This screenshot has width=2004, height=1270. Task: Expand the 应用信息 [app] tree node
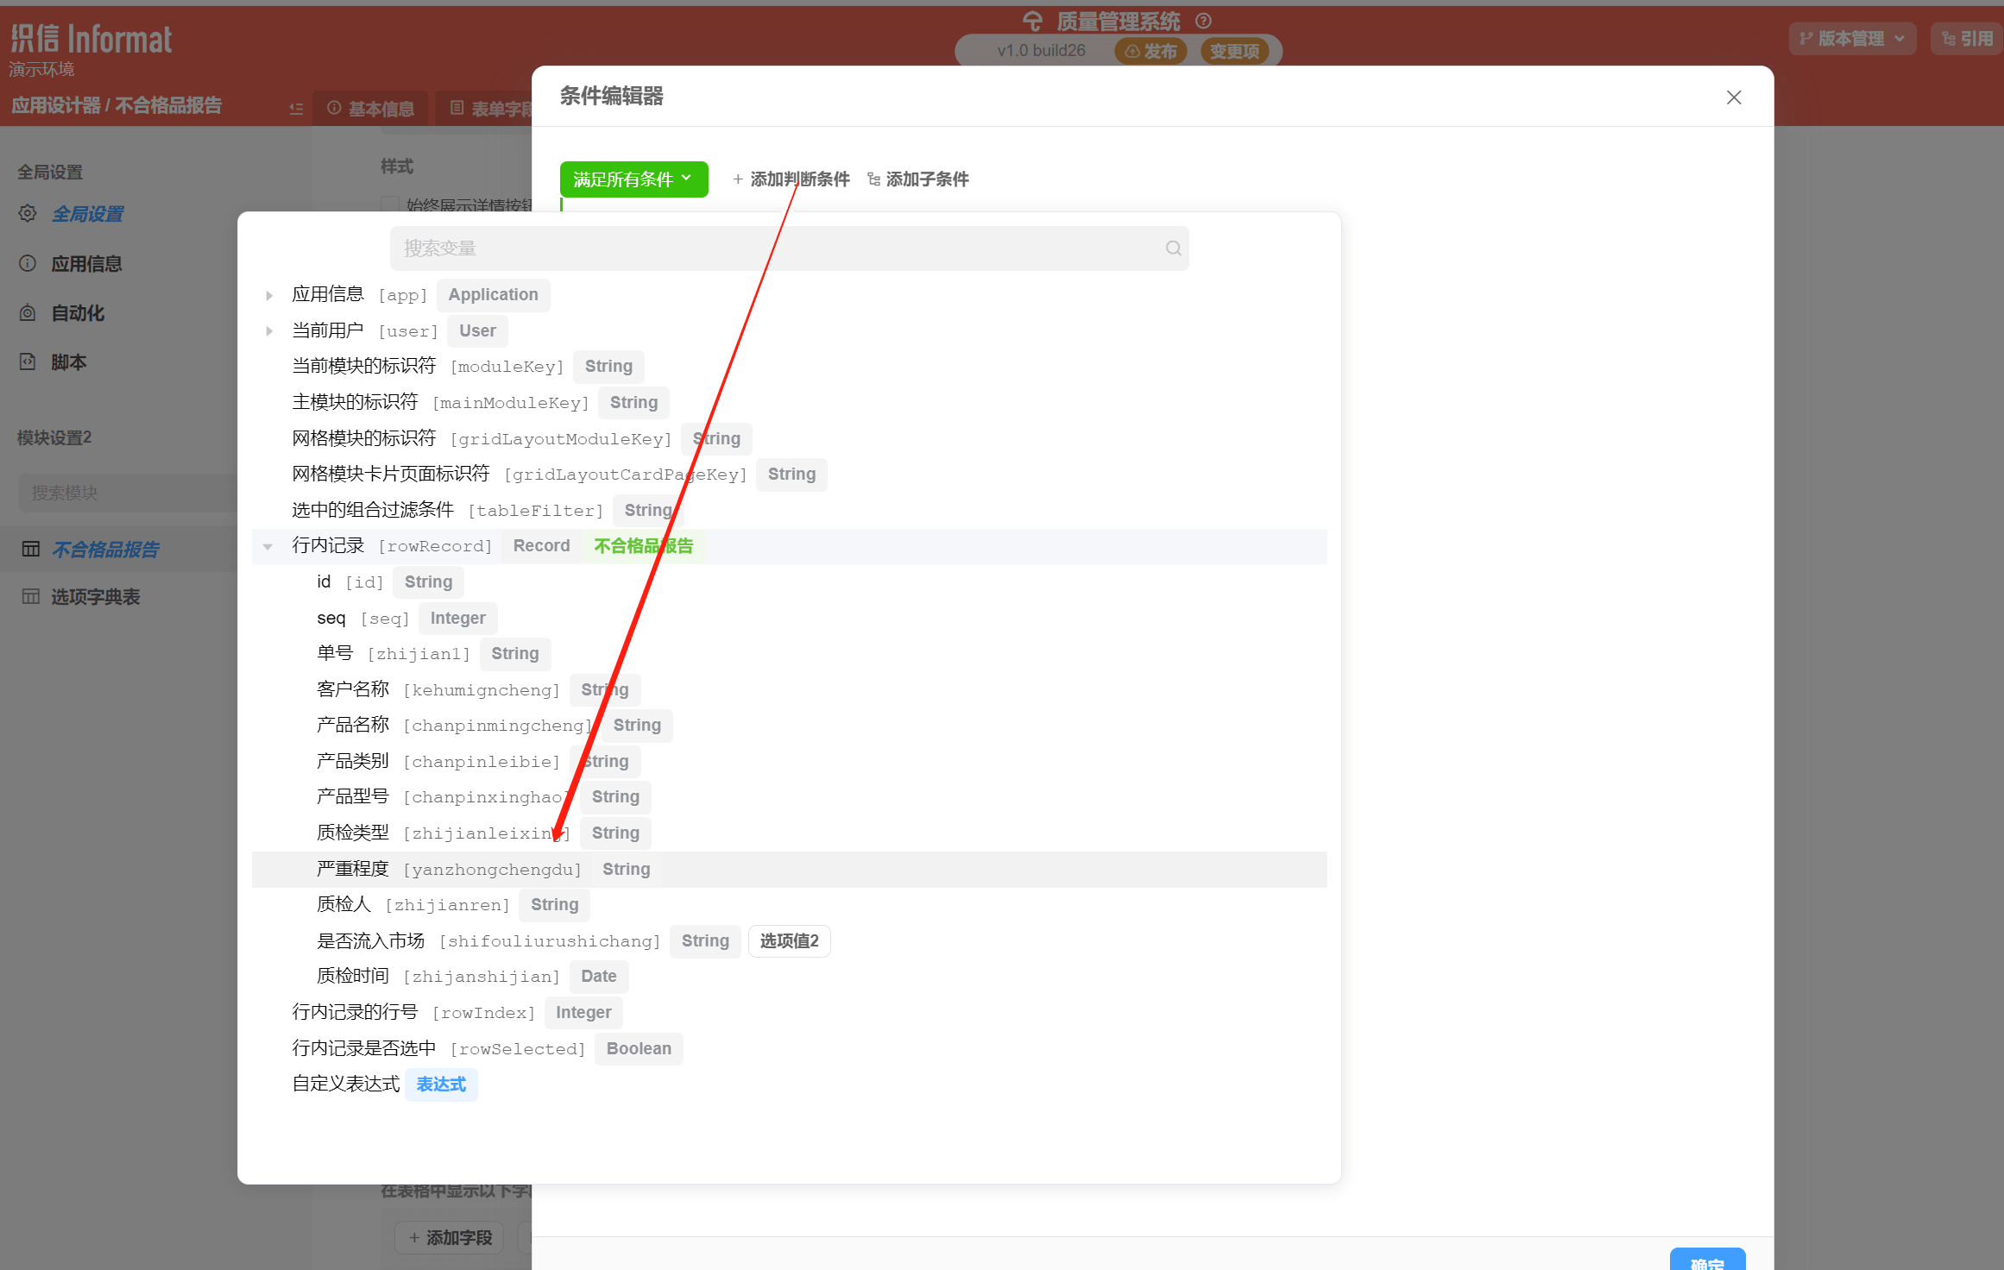(270, 293)
